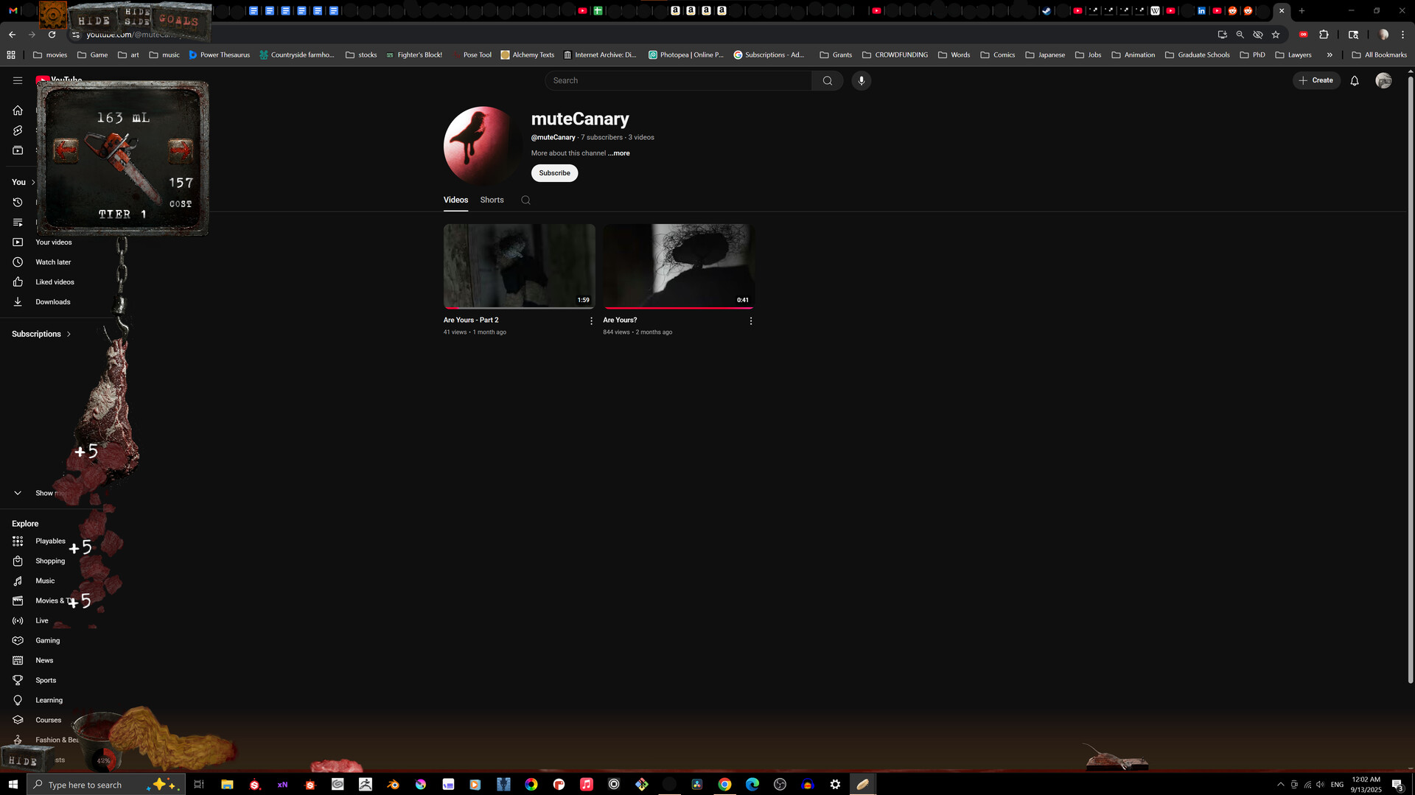Expand channel description with ...more

pos(618,153)
